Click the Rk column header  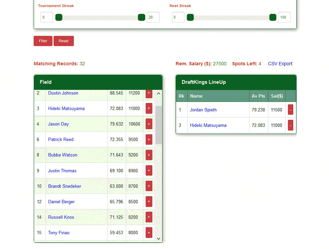[181, 96]
